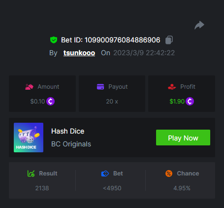
Task: Click the BC Originals provider label
Action: pyautogui.click(x=71, y=144)
